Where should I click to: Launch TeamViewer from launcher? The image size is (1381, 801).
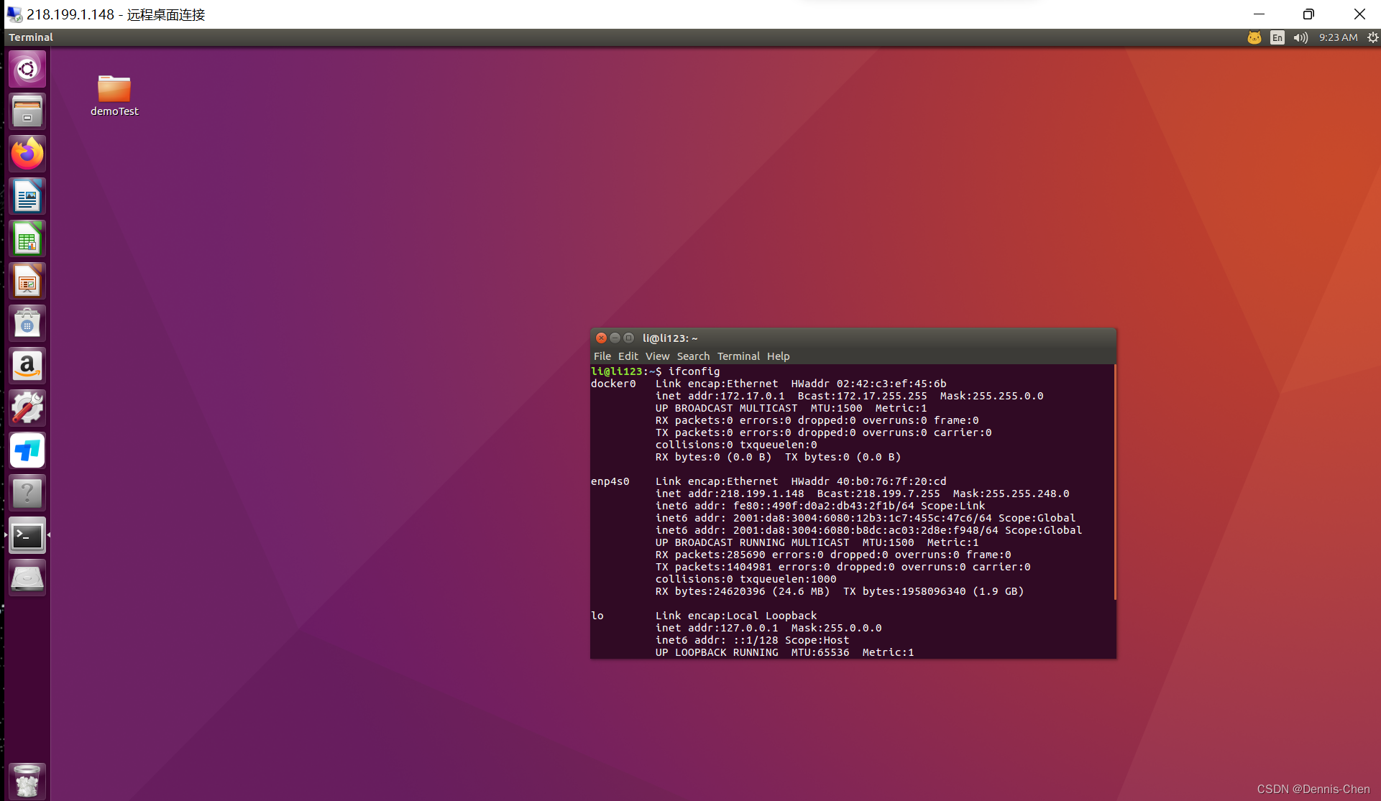27,450
